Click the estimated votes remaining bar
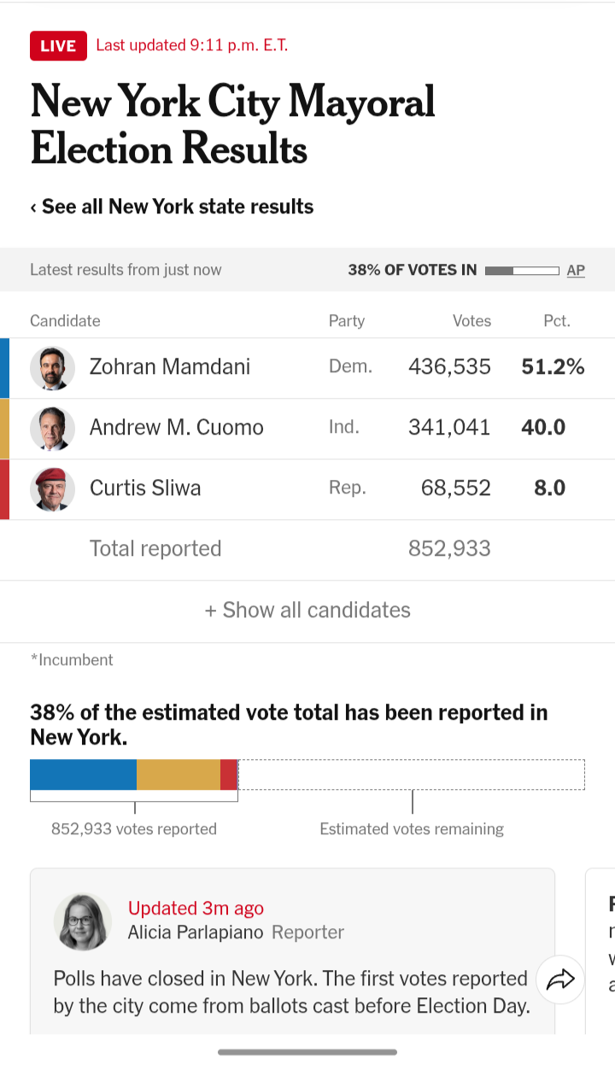The image size is (615, 1070). coord(412,775)
